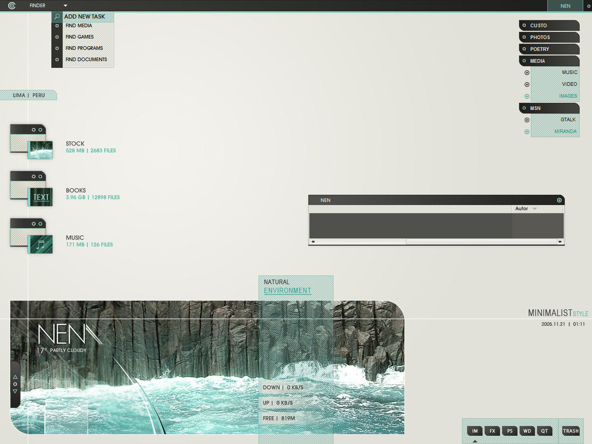Image resolution: width=592 pixels, height=444 pixels.
Task: Launch the PS dock button
Action: pos(510,431)
